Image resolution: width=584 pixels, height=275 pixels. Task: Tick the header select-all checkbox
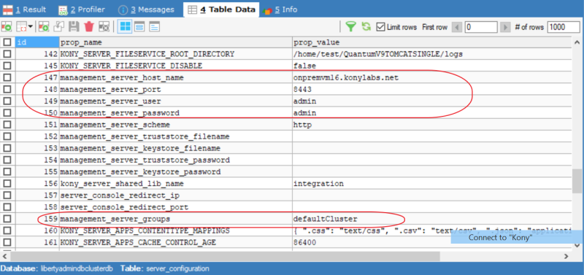point(7,42)
